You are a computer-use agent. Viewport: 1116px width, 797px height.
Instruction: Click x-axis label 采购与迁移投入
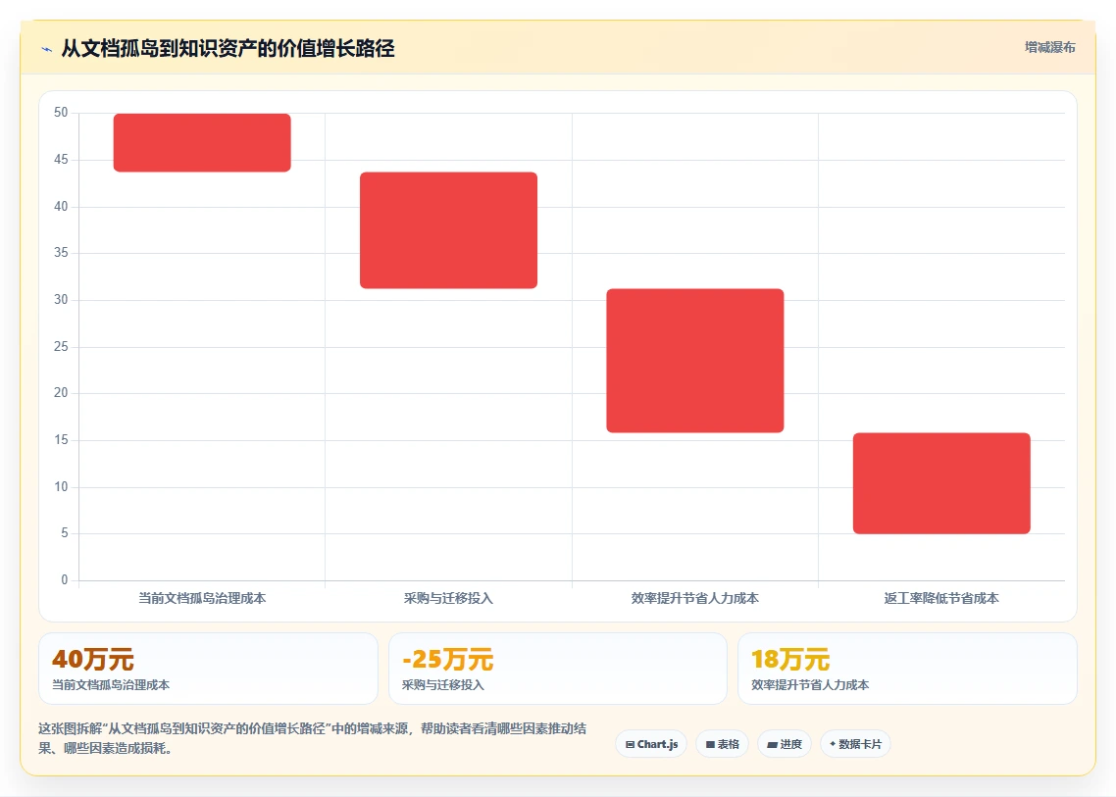448,598
